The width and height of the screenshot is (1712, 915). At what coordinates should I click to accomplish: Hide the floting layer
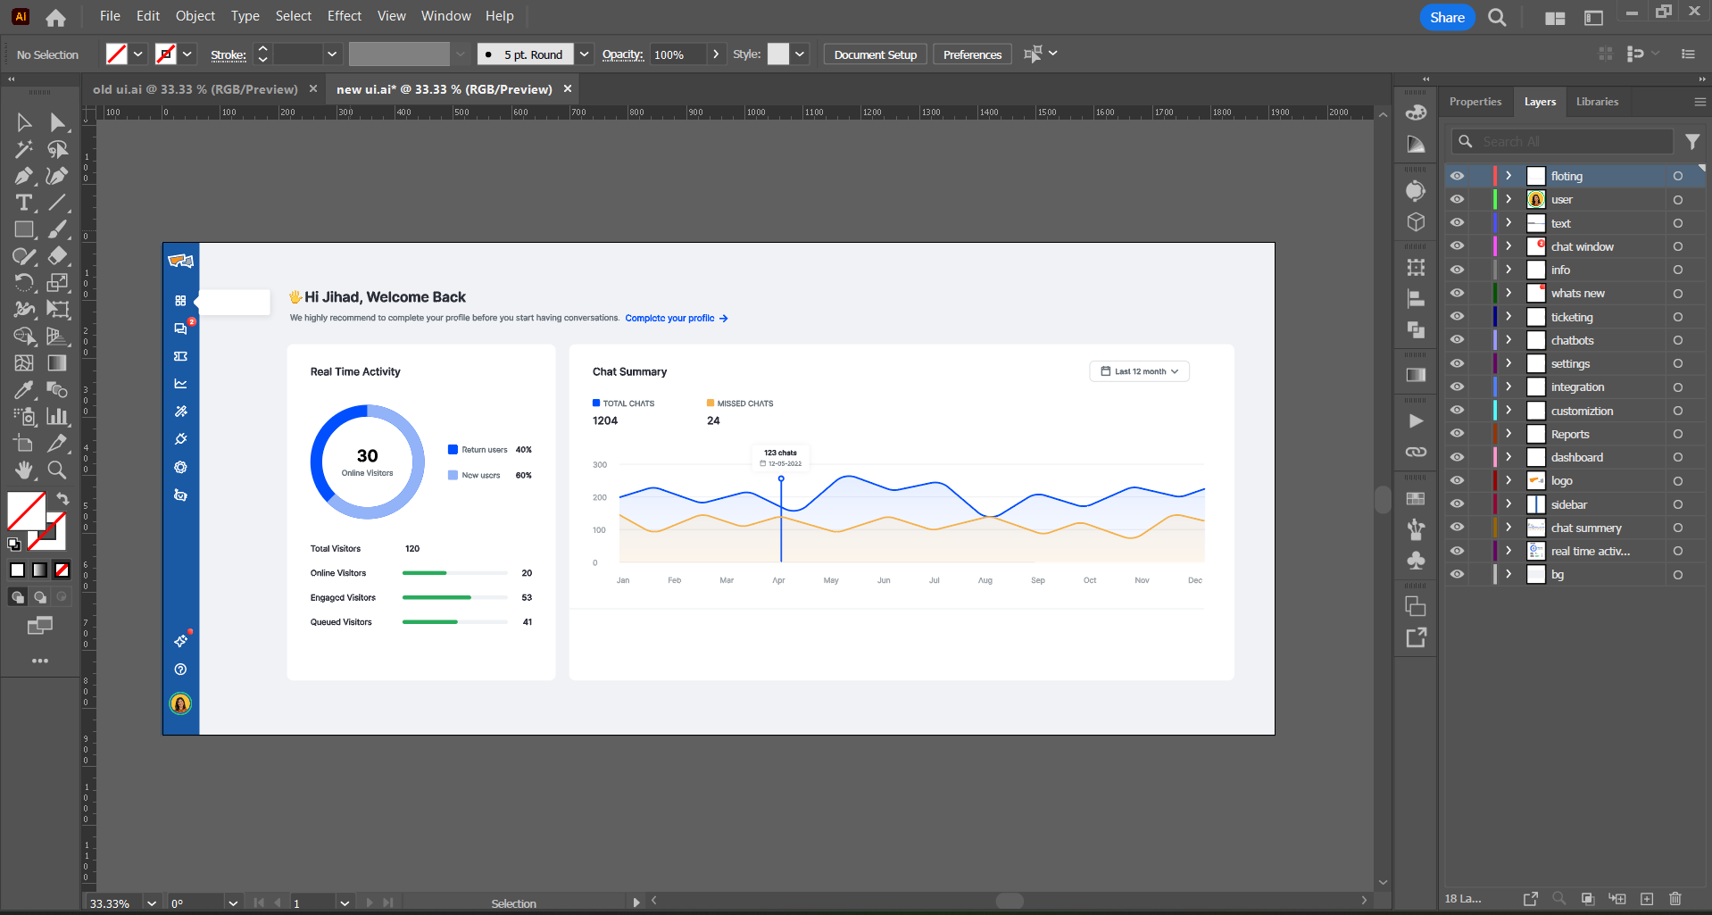[1457, 176]
